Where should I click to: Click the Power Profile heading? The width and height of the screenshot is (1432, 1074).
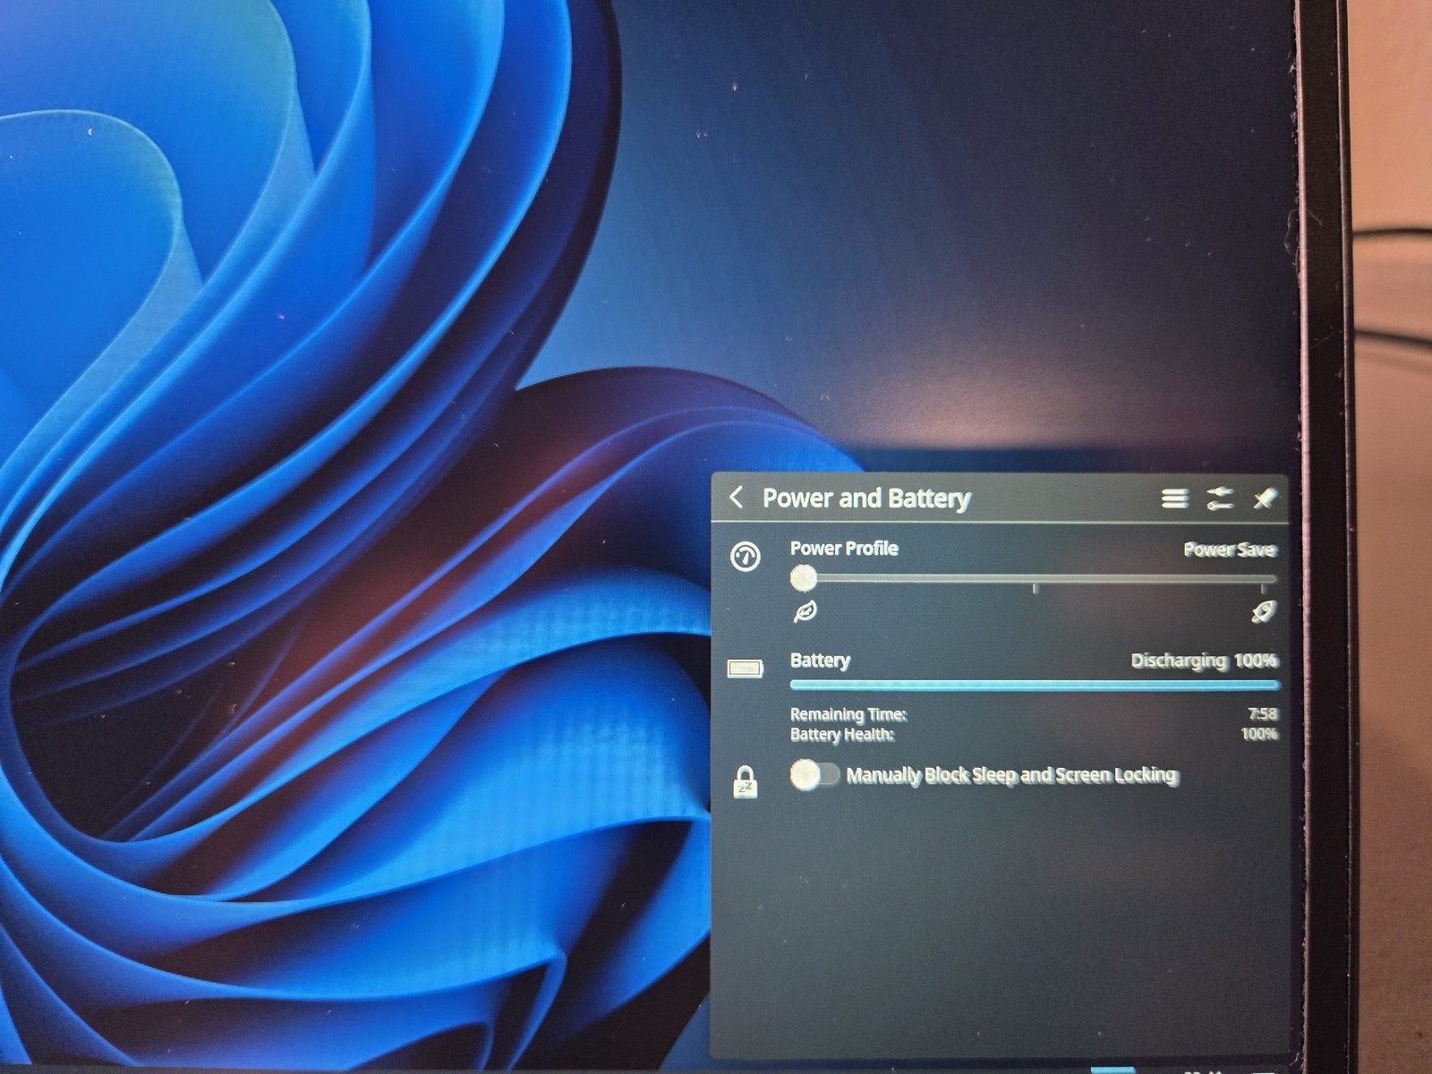[x=844, y=549]
